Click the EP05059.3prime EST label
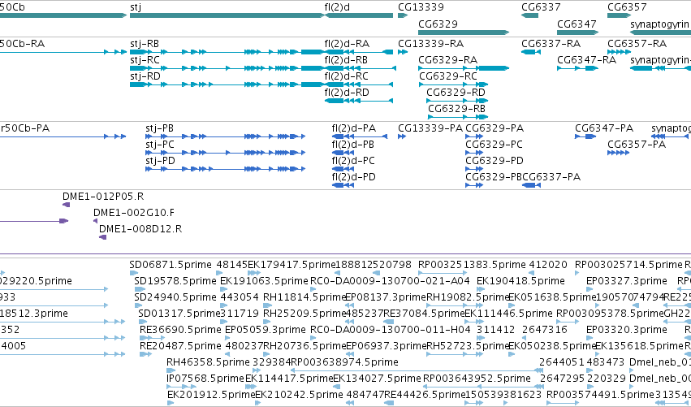Image resolution: width=691 pixels, height=407 pixels. coord(265,330)
